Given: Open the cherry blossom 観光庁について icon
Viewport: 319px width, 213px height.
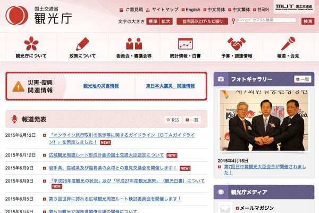Looking at the screenshot, I should (x=31, y=44).
